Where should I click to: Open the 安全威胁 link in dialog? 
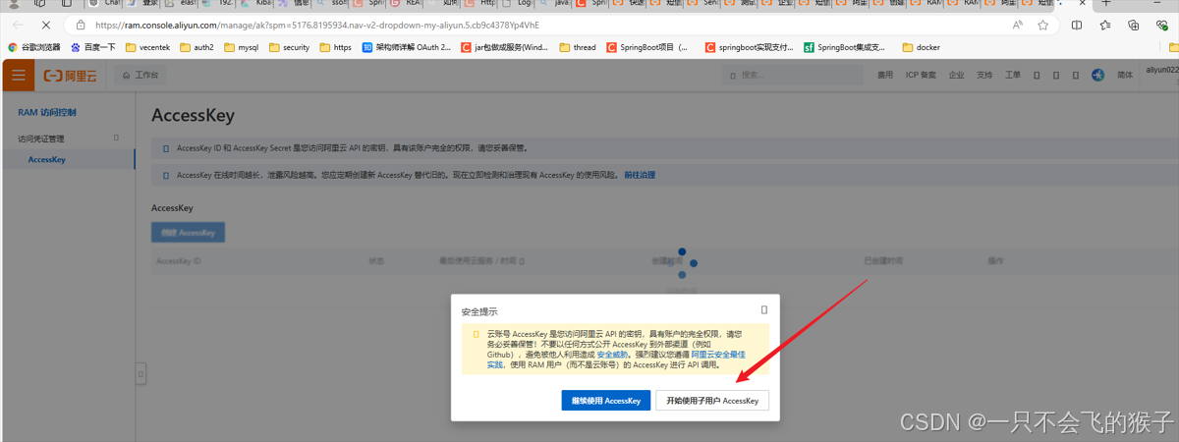[614, 355]
